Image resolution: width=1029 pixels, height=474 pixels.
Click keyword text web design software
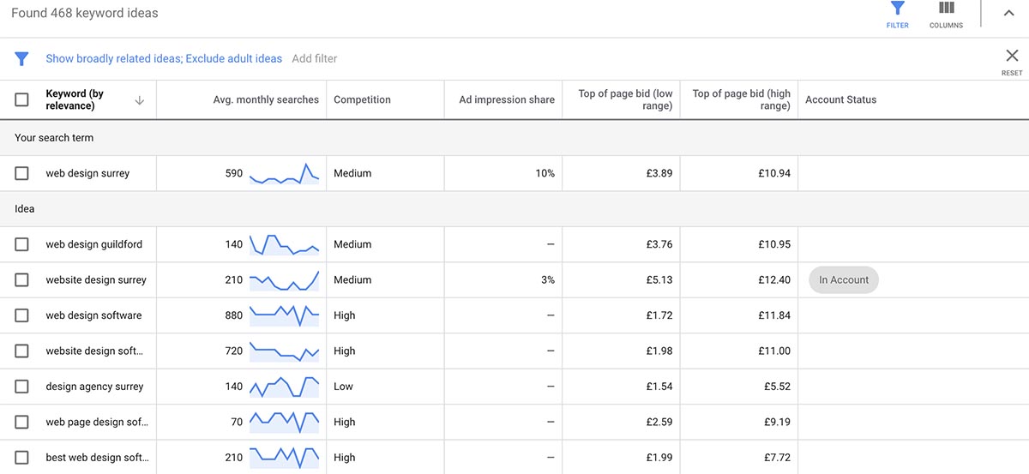click(x=93, y=315)
